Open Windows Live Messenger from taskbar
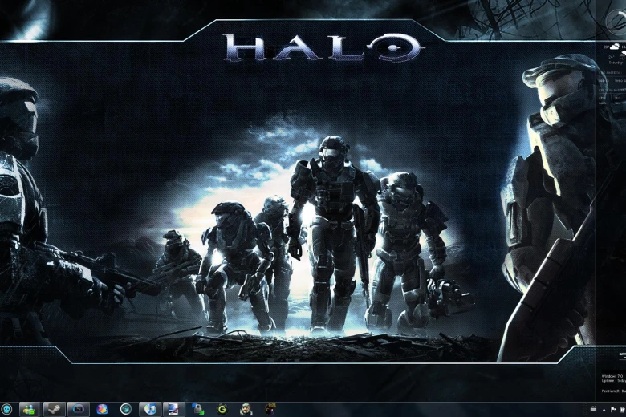 click(29, 410)
